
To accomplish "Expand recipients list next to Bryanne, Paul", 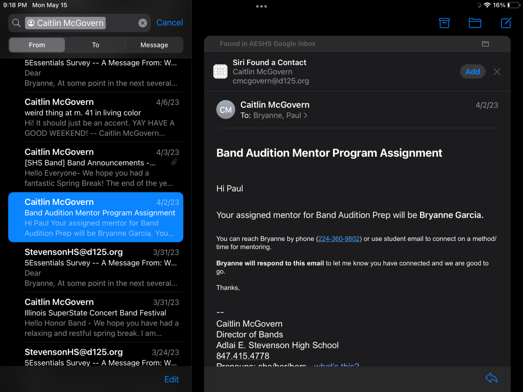I will click(305, 116).
